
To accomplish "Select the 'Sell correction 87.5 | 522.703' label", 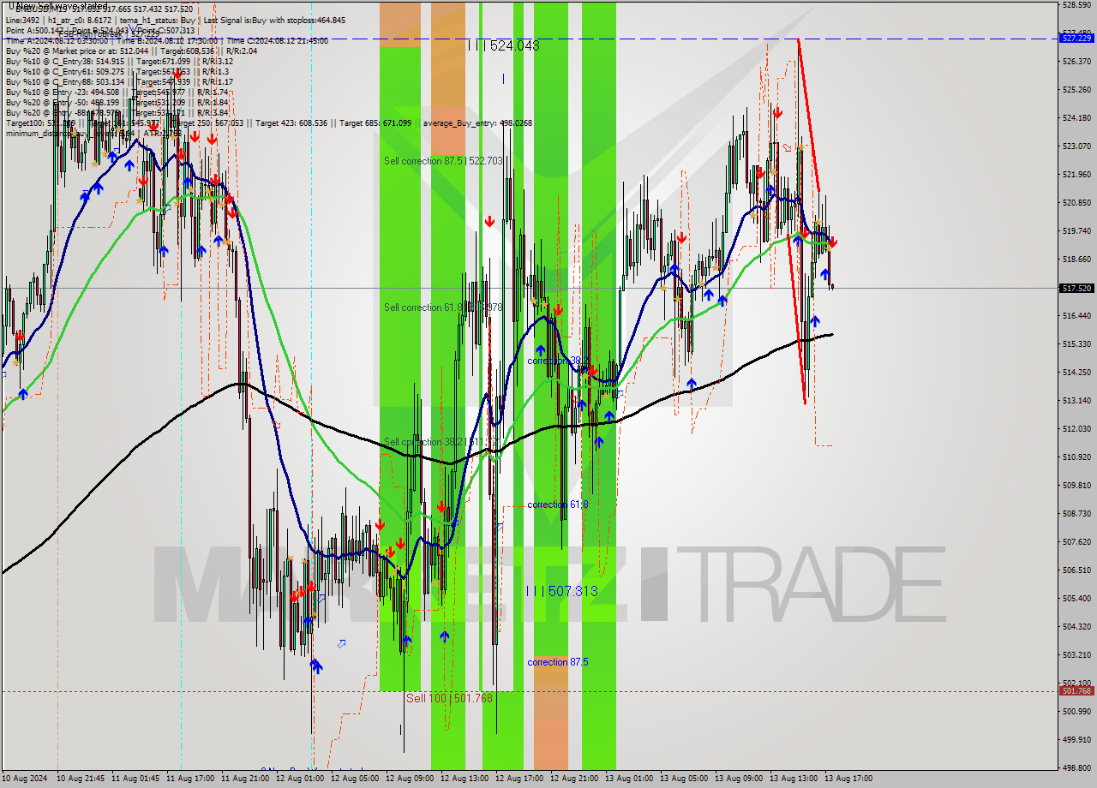I will [x=443, y=161].
